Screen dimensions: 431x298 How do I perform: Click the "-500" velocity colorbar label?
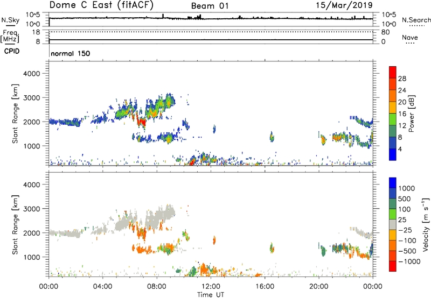407,251
